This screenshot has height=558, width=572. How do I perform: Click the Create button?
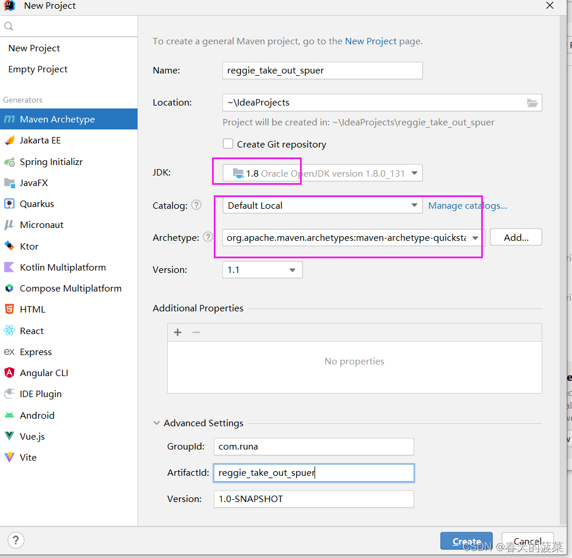(x=466, y=541)
